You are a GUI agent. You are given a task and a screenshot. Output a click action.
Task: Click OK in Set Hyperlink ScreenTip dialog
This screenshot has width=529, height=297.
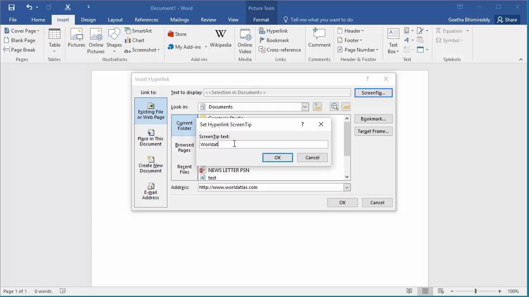278,158
